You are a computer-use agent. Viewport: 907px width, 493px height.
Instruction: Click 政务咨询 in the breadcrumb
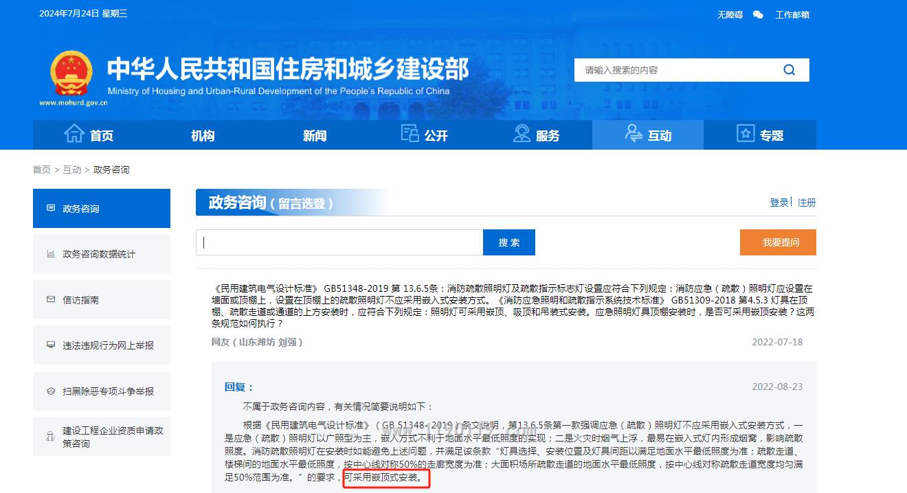(111, 170)
